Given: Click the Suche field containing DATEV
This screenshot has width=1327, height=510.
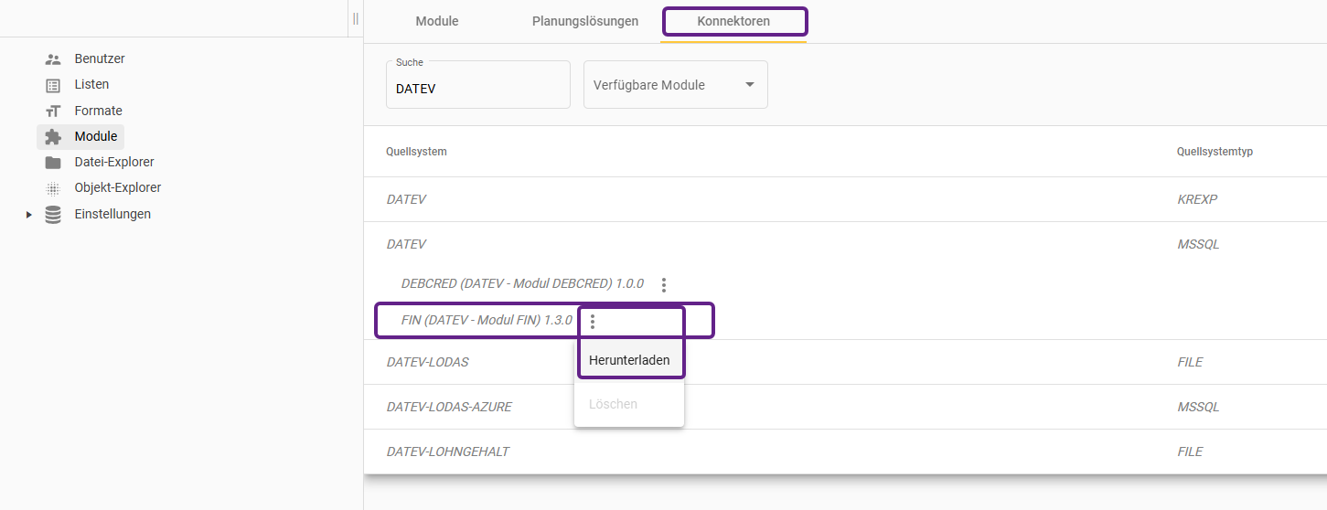Looking at the screenshot, I should point(477,89).
